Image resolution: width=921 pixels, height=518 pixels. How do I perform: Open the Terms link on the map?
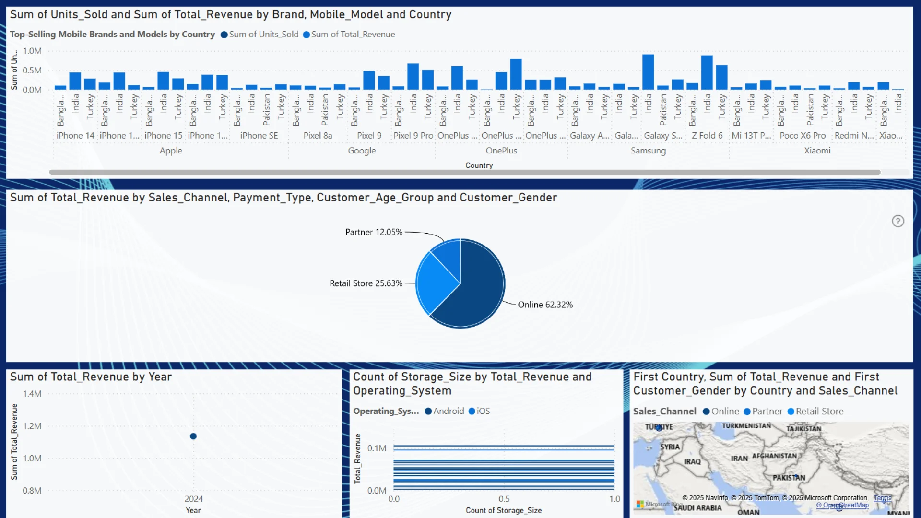click(x=882, y=498)
